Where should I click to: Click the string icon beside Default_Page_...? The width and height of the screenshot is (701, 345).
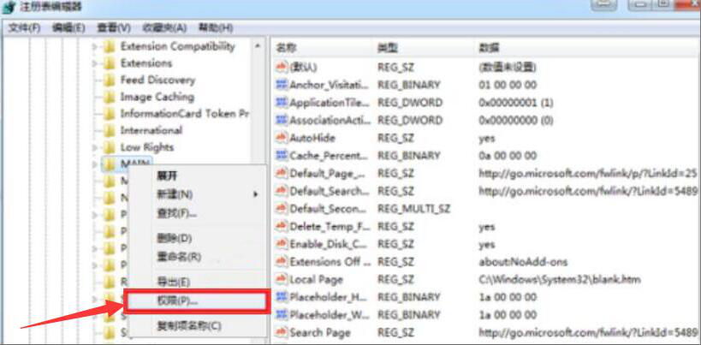pyautogui.click(x=282, y=173)
